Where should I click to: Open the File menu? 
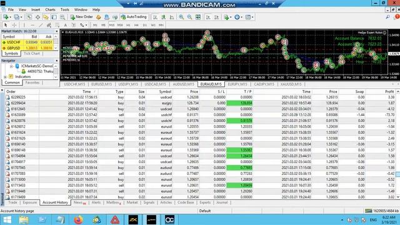click(11, 9)
